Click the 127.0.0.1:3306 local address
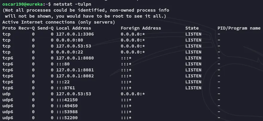Image resolution: width=263 pixels, height=121 pixels. 75,34
